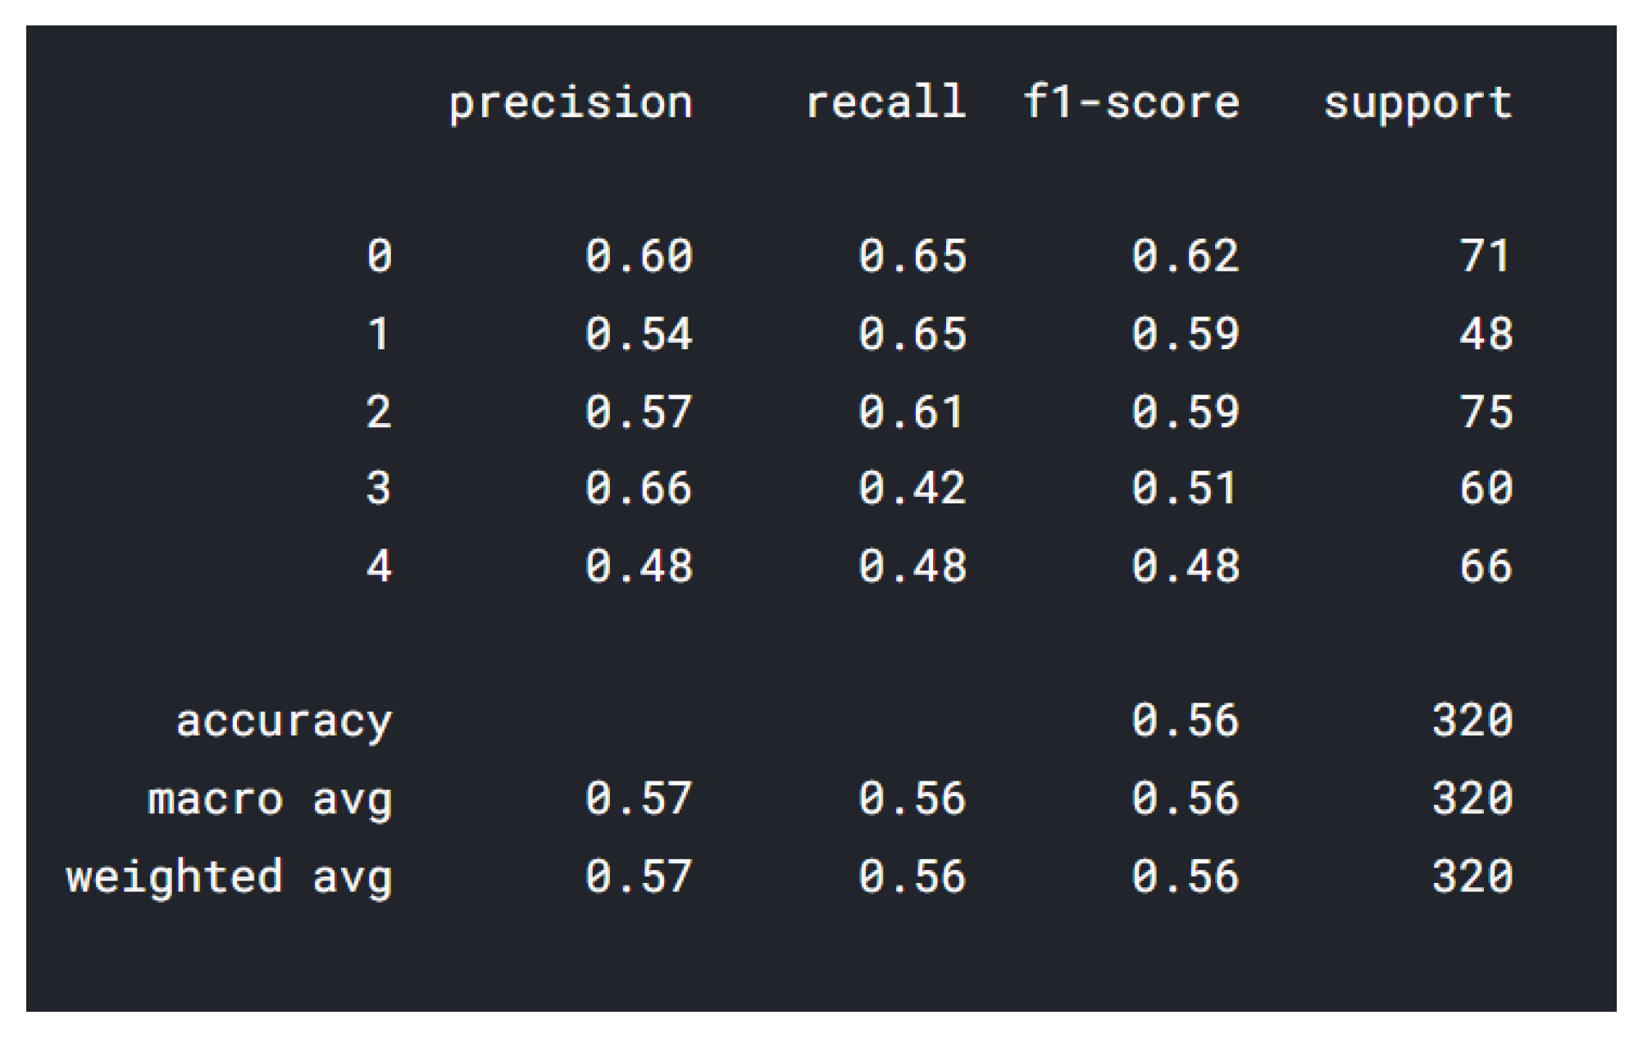Click class 2 support value 75
The width and height of the screenshot is (1643, 1038).
point(1485,412)
